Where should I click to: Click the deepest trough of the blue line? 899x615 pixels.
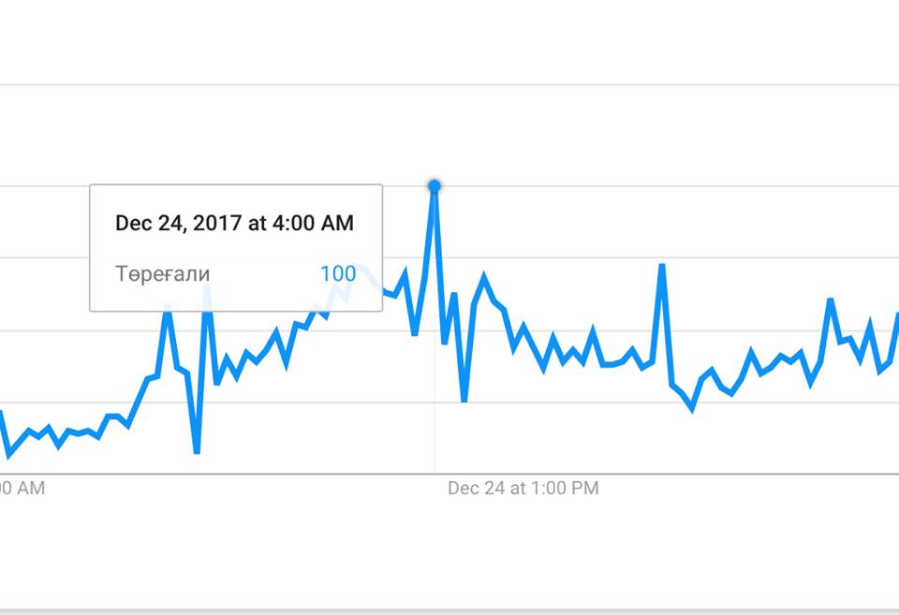click(x=197, y=451)
